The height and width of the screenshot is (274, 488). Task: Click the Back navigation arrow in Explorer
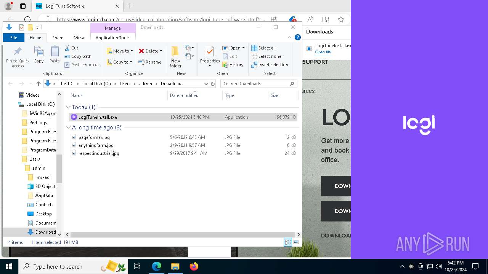click(11, 84)
